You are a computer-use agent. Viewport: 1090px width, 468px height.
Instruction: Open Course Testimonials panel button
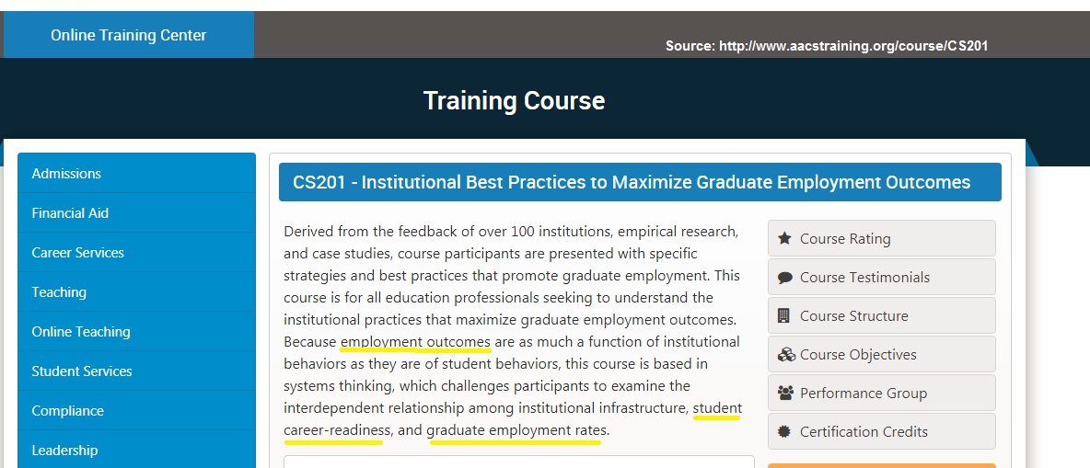(x=881, y=277)
